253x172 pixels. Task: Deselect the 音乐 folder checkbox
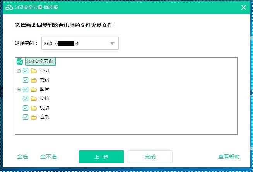[x=26, y=117]
